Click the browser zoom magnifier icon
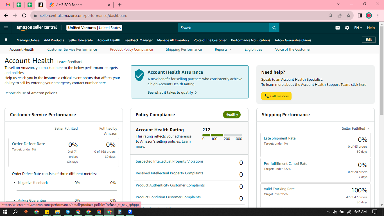 331,15
